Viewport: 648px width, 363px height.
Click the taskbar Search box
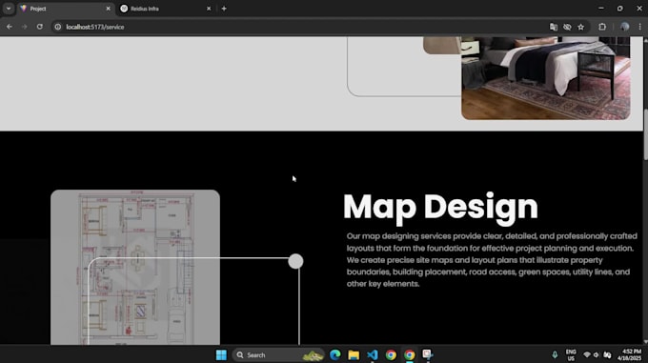coord(279,354)
